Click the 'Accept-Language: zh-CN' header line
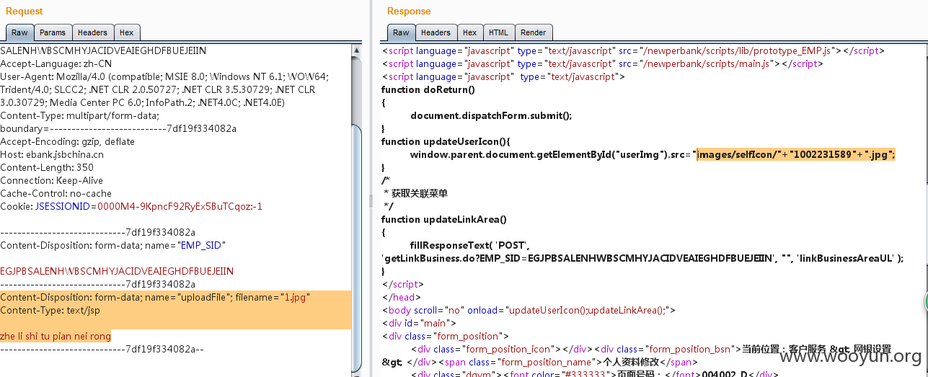Image resolution: width=928 pixels, height=377 pixels. pyautogui.click(x=55, y=63)
